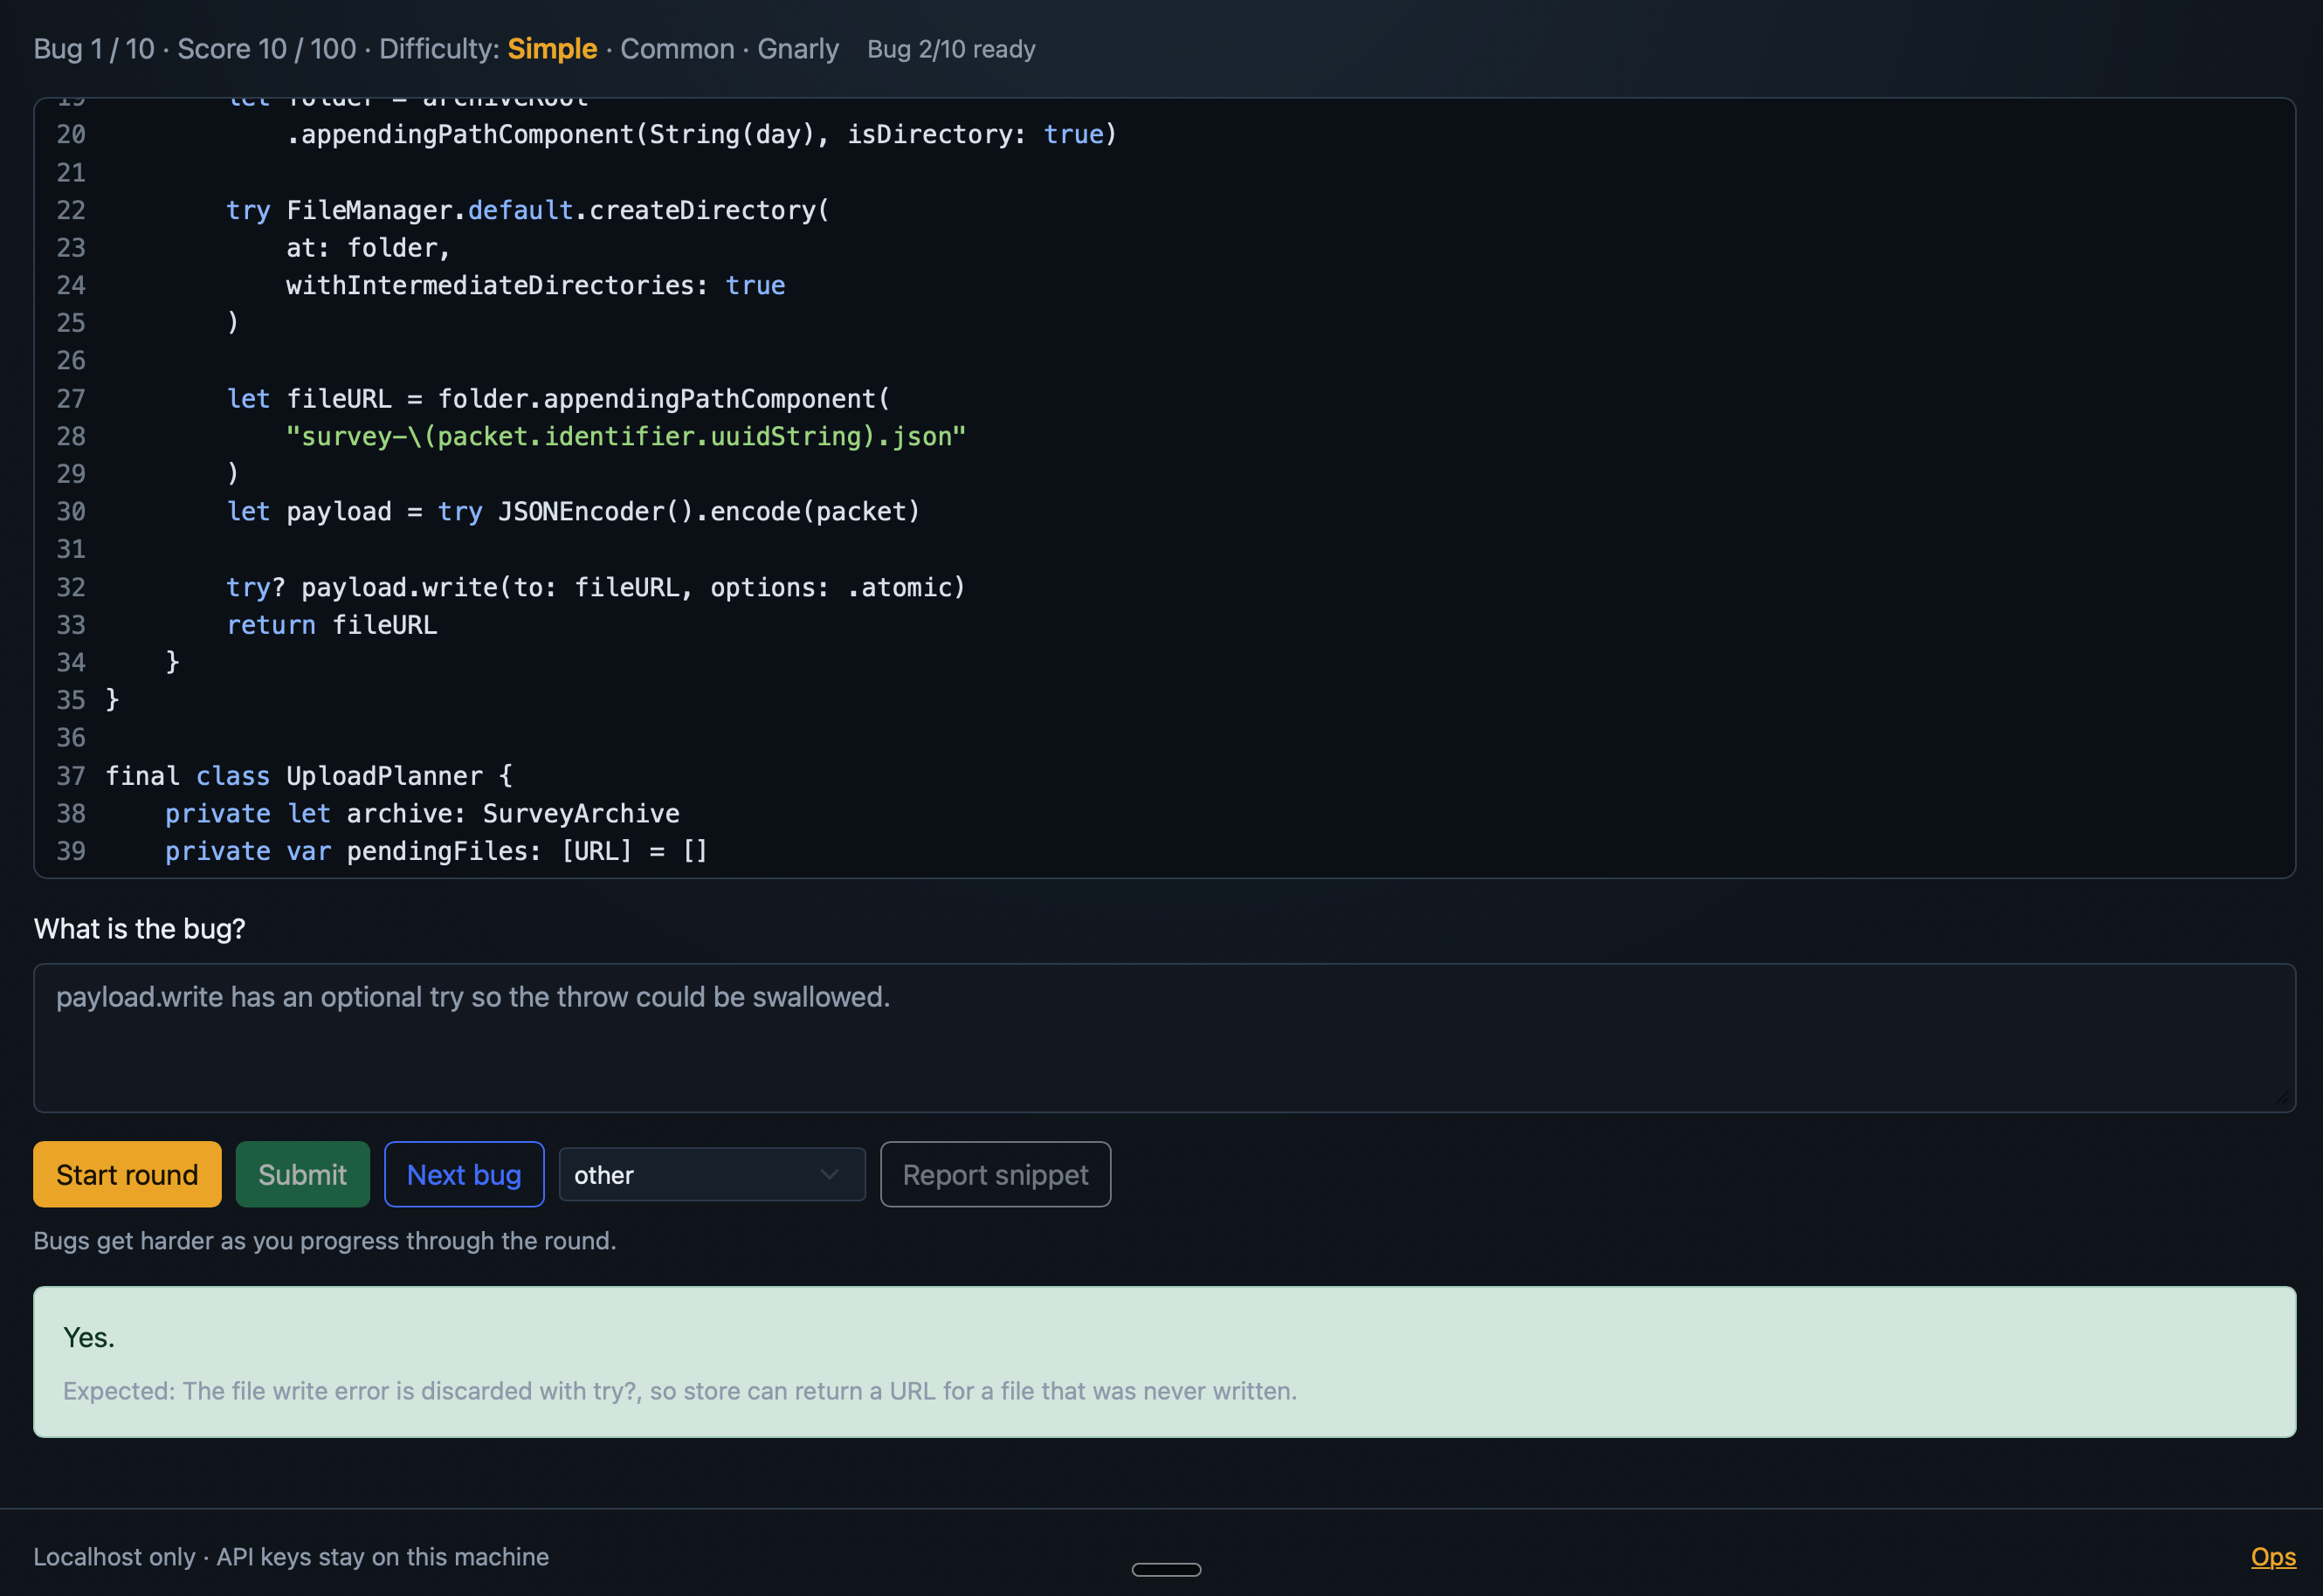The width and height of the screenshot is (2323, 1596).
Task: Click the resize grip of the answer textarea
Action: pyautogui.click(x=2281, y=1098)
